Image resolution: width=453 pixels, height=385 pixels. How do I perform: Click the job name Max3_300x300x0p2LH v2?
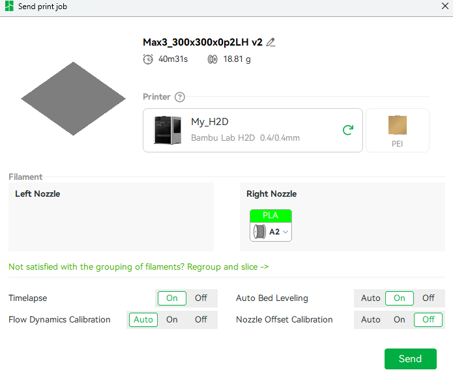(x=203, y=42)
